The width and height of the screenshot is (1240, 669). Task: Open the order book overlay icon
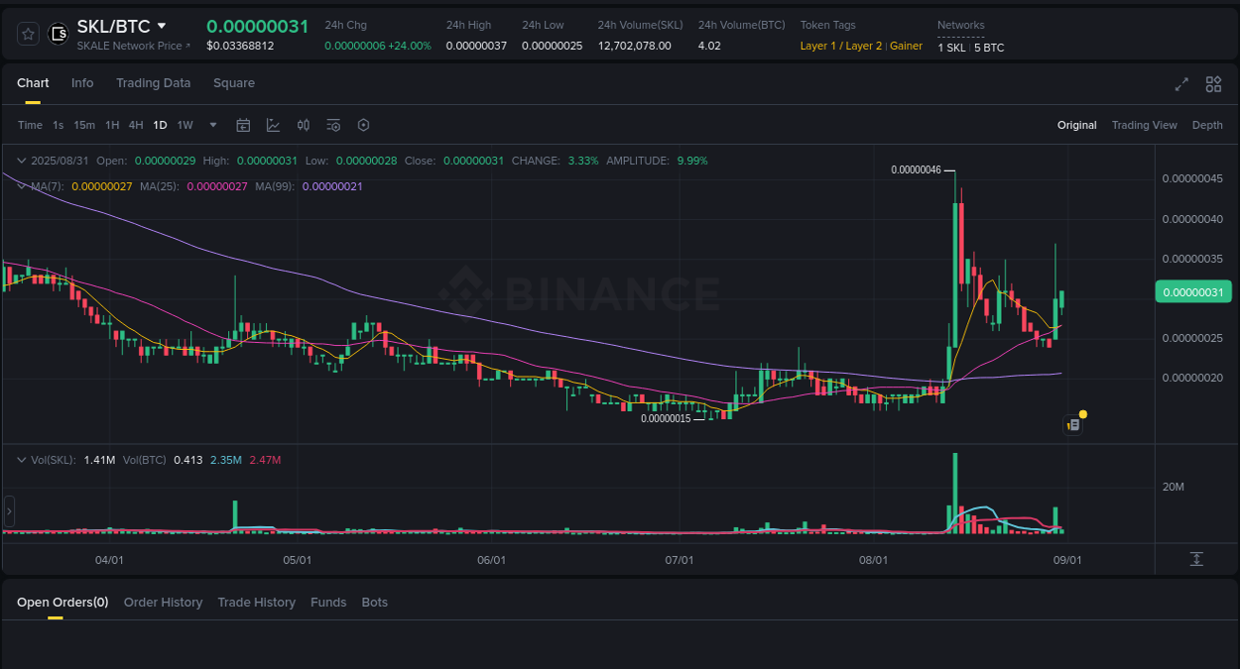(333, 125)
